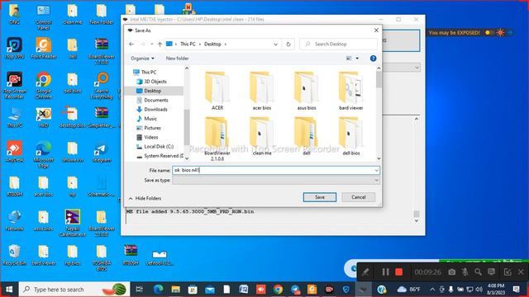Screen dimensions: 529x297
Task: Select the Recycle Bin desktop icon
Action: [x=14, y=255]
